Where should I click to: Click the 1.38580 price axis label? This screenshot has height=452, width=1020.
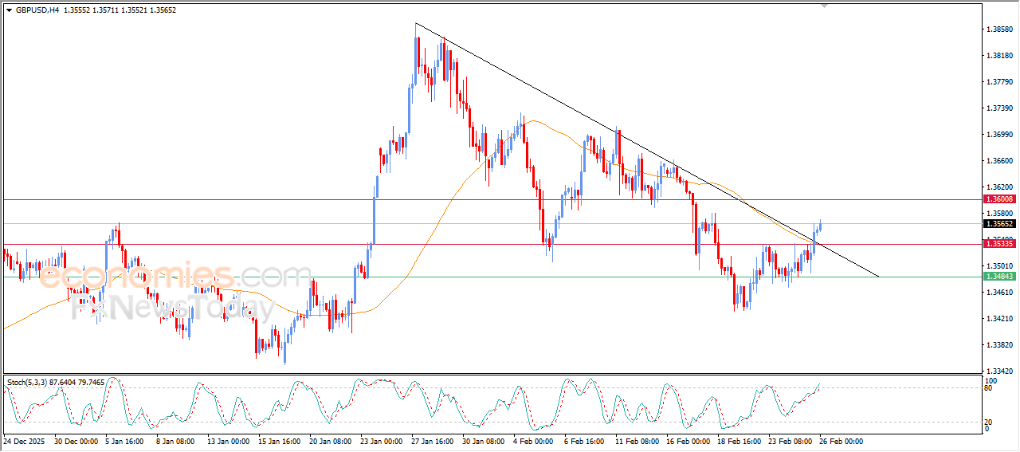click(999, 29)
